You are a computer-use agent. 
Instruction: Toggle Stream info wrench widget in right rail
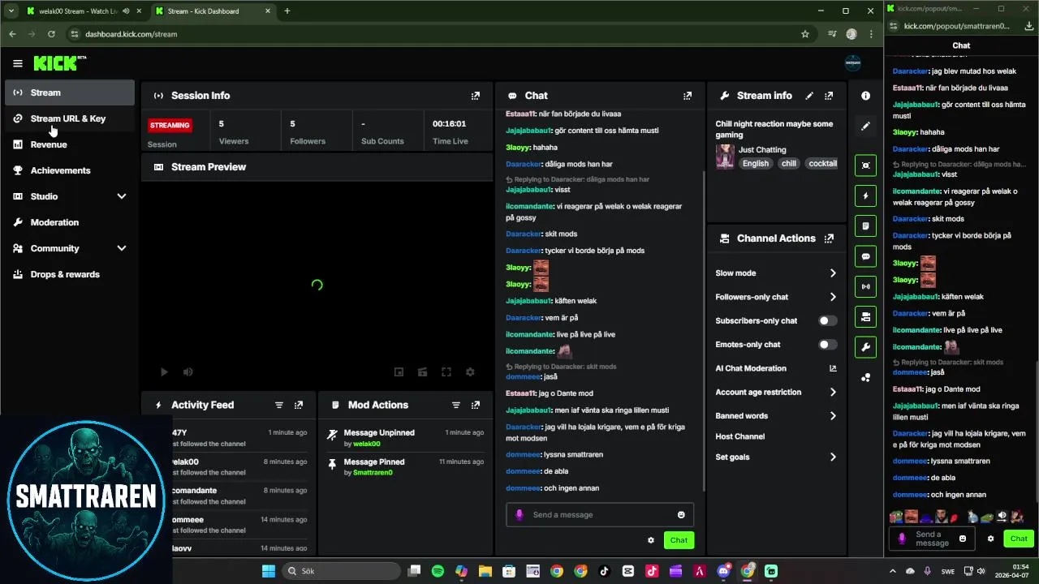866,347
